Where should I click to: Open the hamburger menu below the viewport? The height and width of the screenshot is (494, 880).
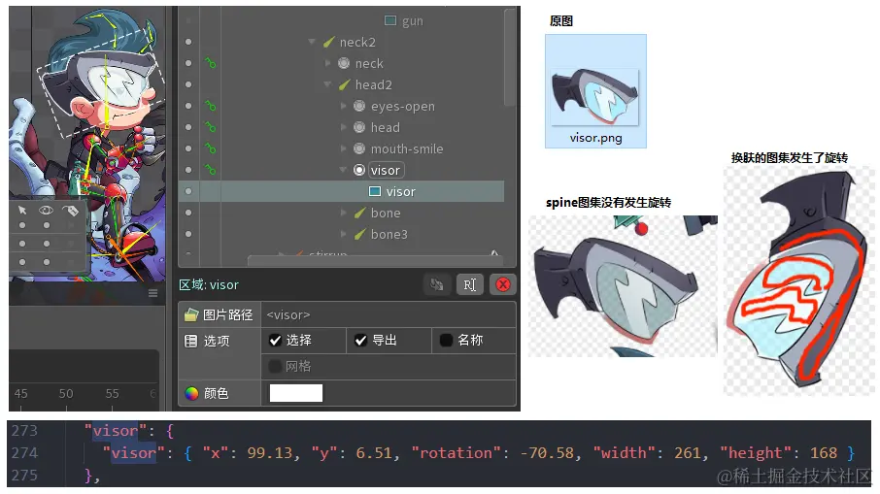coord(152,293)
